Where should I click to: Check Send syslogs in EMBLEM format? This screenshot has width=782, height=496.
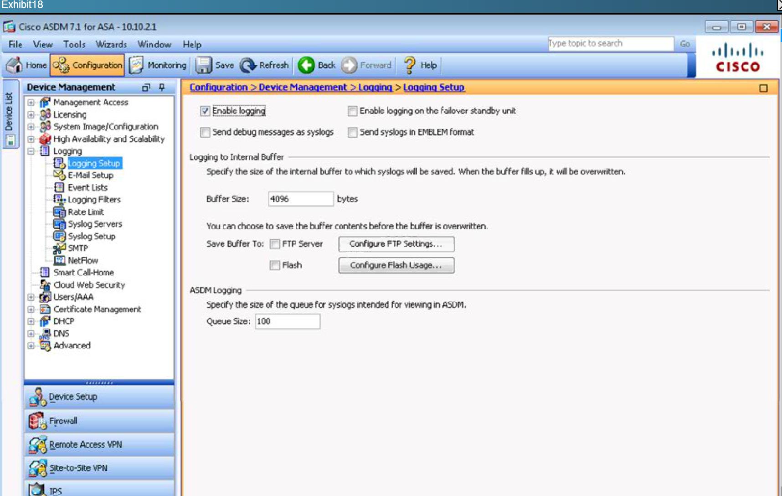(x=352, y=132)
